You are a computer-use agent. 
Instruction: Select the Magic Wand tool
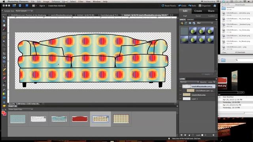coord(4,41)
